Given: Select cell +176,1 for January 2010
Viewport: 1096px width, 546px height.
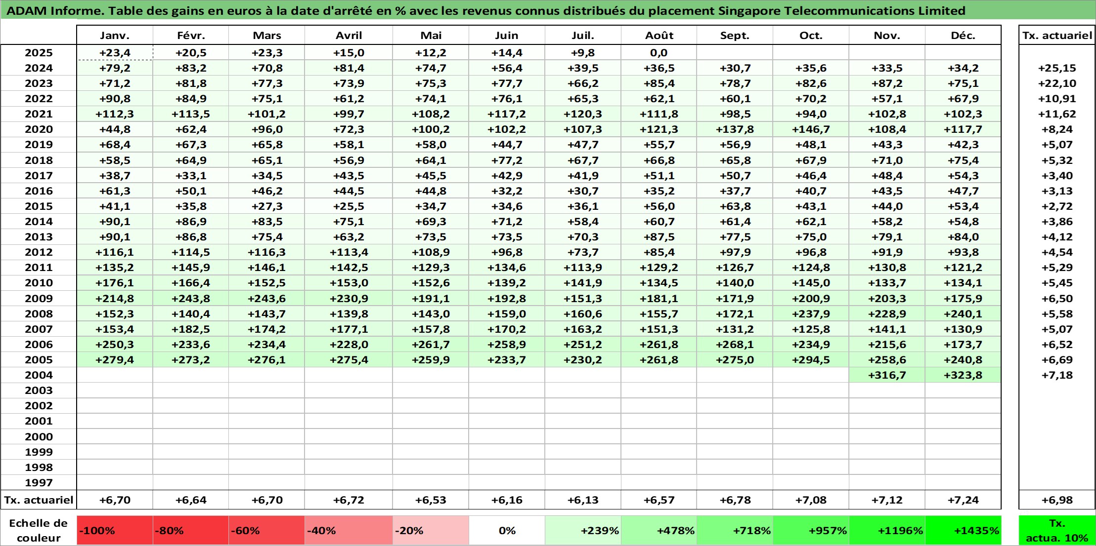Looking at the screenshot, I should [115, 283].
